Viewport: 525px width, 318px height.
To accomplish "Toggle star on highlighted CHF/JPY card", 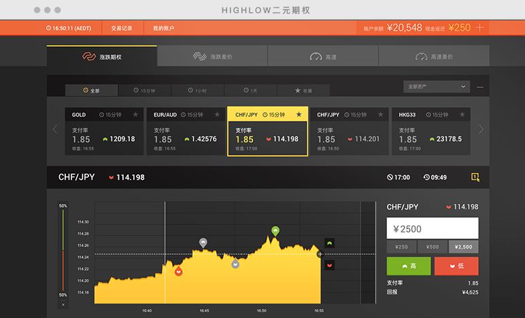I will coord(299,114).
